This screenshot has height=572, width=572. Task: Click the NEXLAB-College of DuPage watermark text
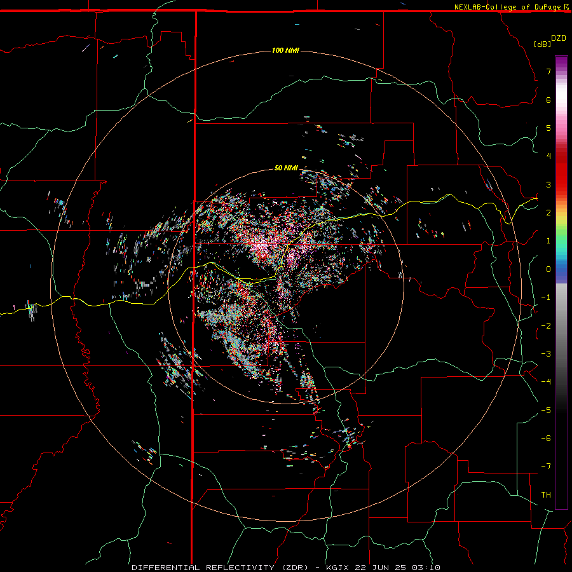pos(508,7)
